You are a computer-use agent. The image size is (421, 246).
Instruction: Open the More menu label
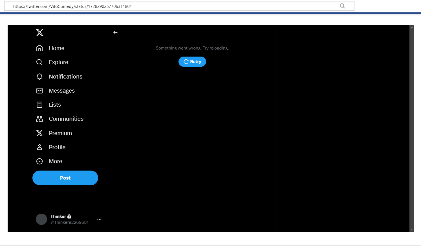tap(56, 161)
